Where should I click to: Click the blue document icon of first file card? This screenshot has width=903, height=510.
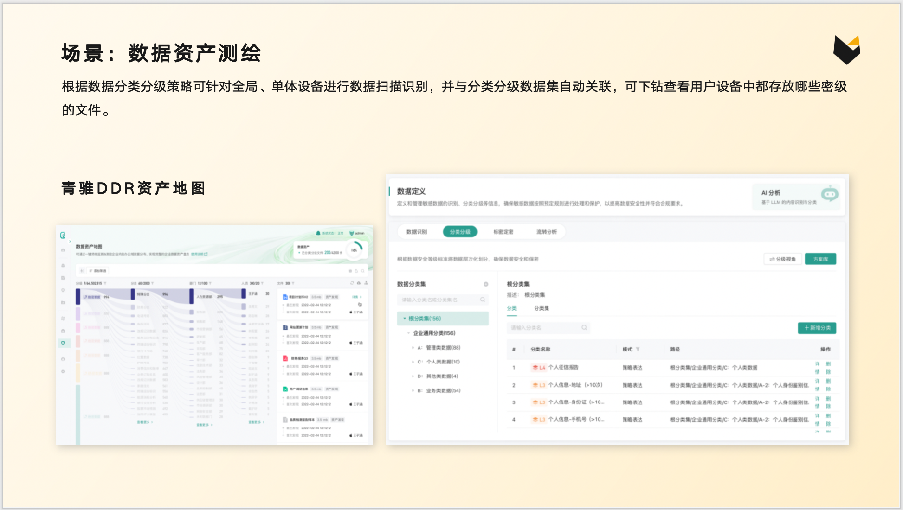pos(285,297)
